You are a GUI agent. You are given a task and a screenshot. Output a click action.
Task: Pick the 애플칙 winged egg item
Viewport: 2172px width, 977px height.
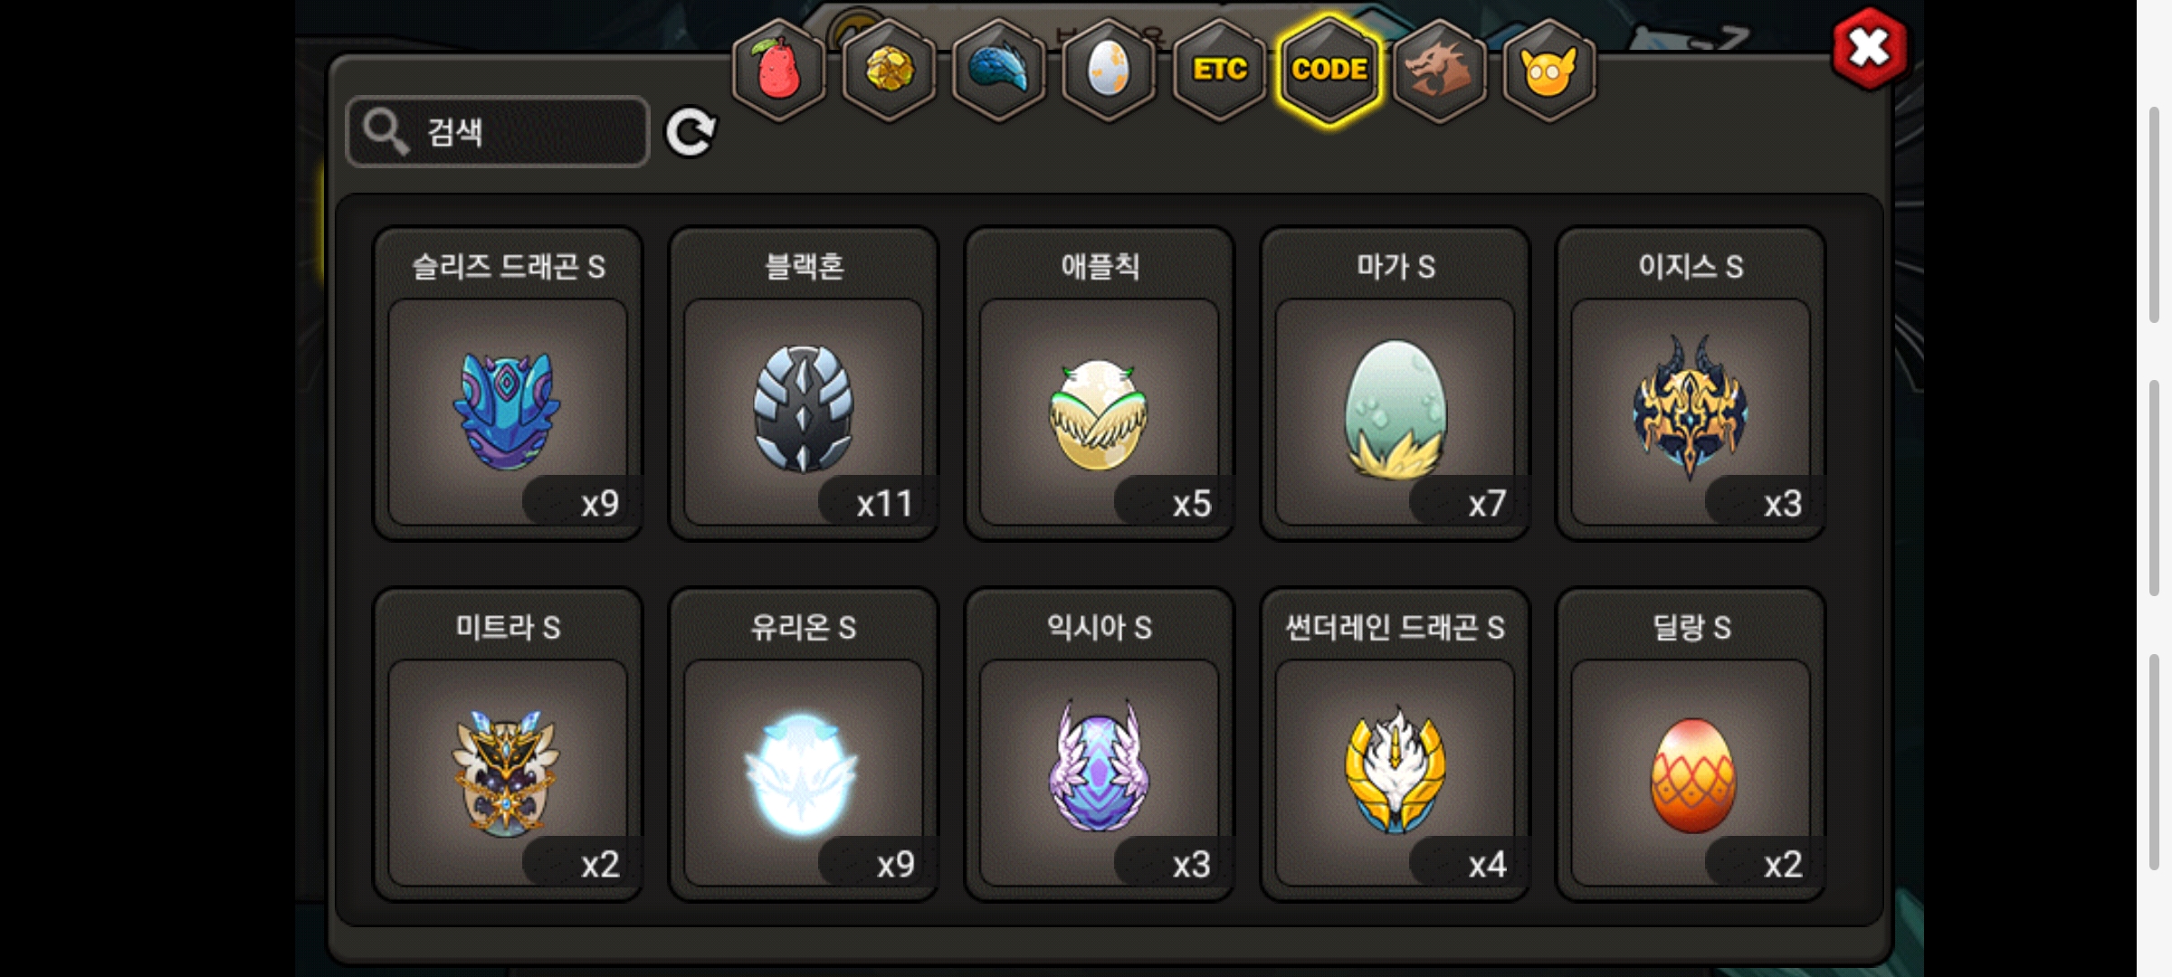coord(1100,384)
